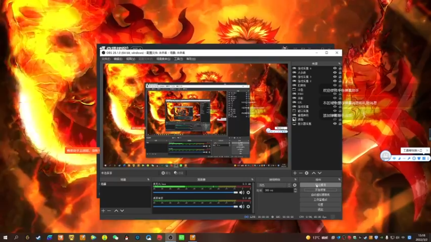Click the transition duration 300 ms stepper arrows
The image size is (431, 242).
(295, 190)
